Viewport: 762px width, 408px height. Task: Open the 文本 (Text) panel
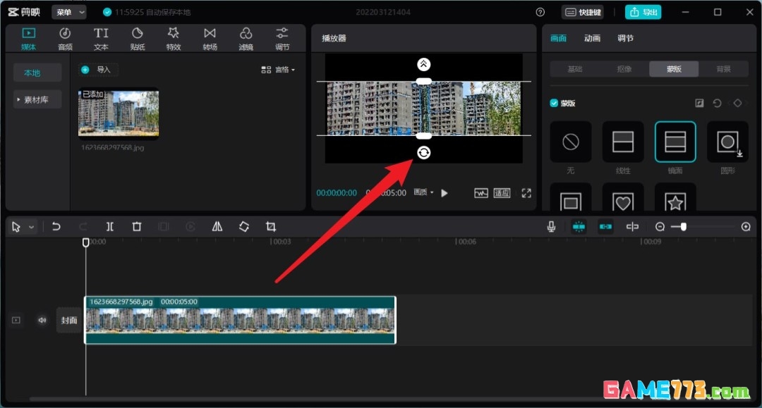point(101,37)
